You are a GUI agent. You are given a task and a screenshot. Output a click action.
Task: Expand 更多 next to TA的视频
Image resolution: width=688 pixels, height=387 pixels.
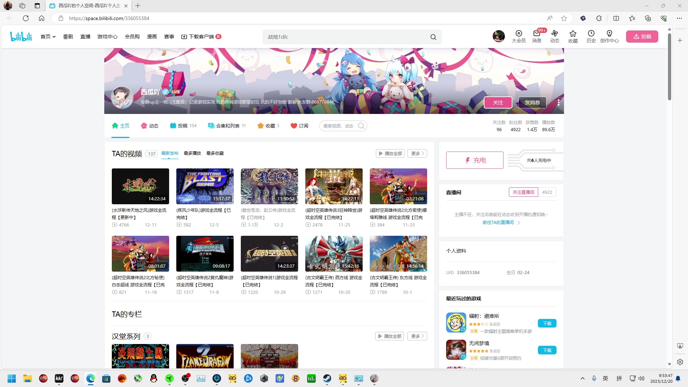point(417,153)
